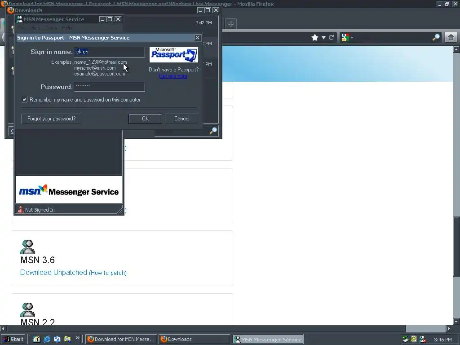Click the MSN 3.6 heading text

click(38, 260)
